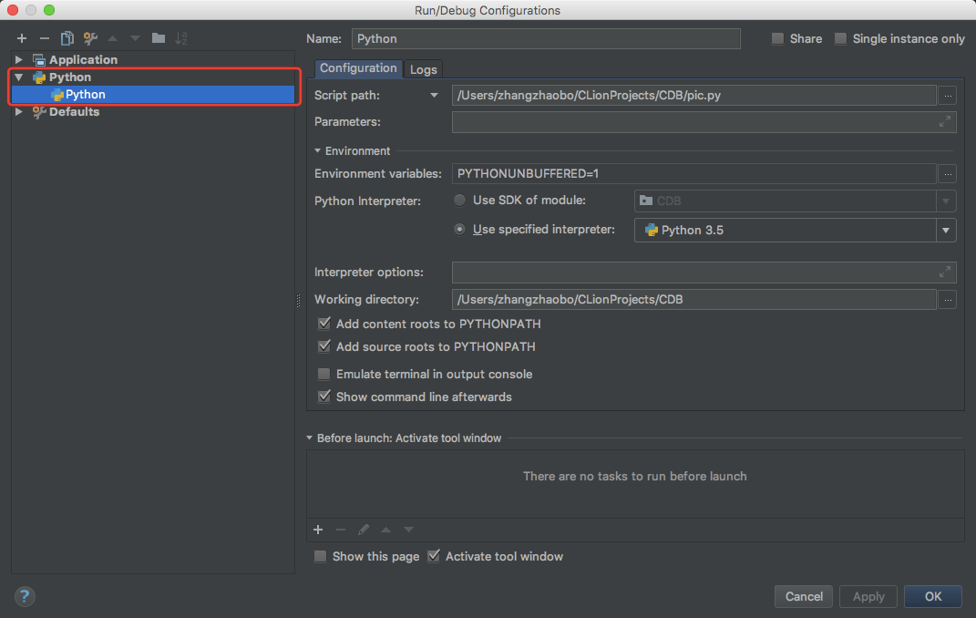Collapse the Environment section
This screenshot has width=976, height=618.
[317, 150]
